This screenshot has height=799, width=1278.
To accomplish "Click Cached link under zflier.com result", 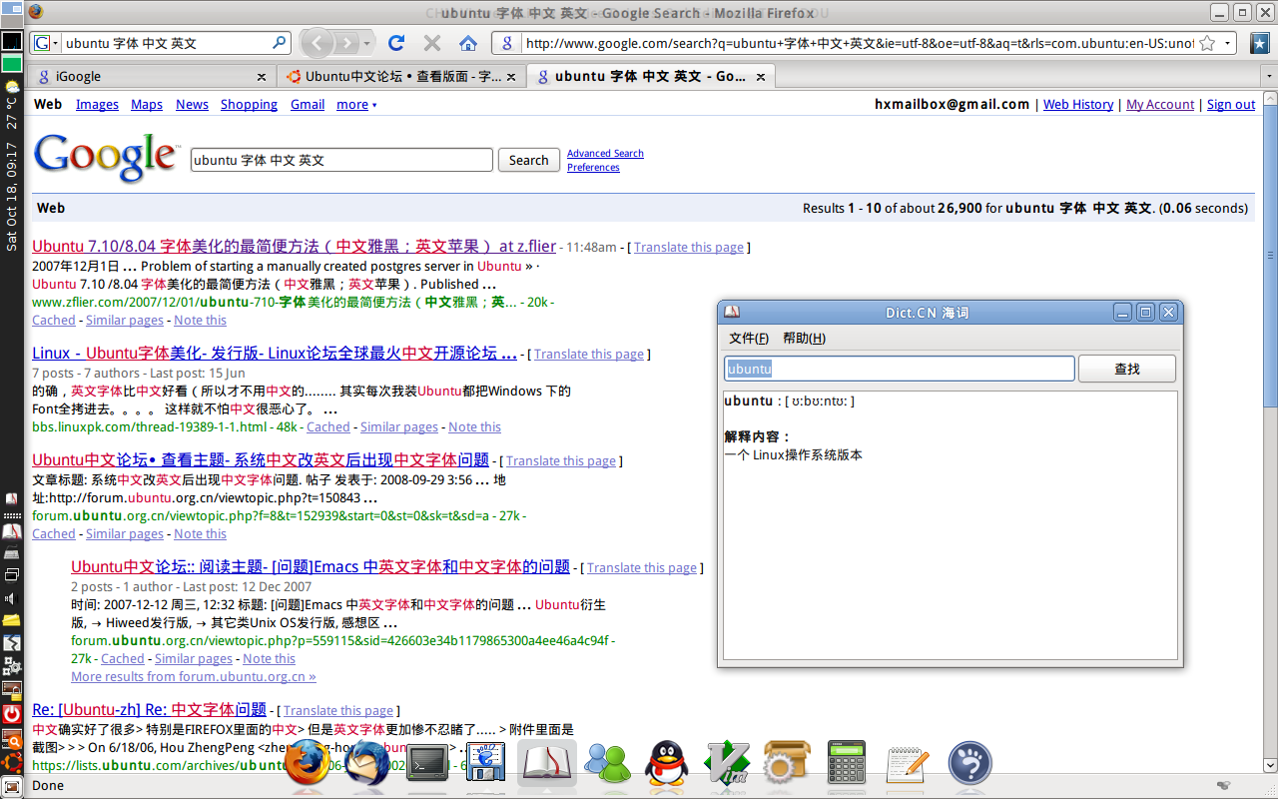I will pos(54,320).
